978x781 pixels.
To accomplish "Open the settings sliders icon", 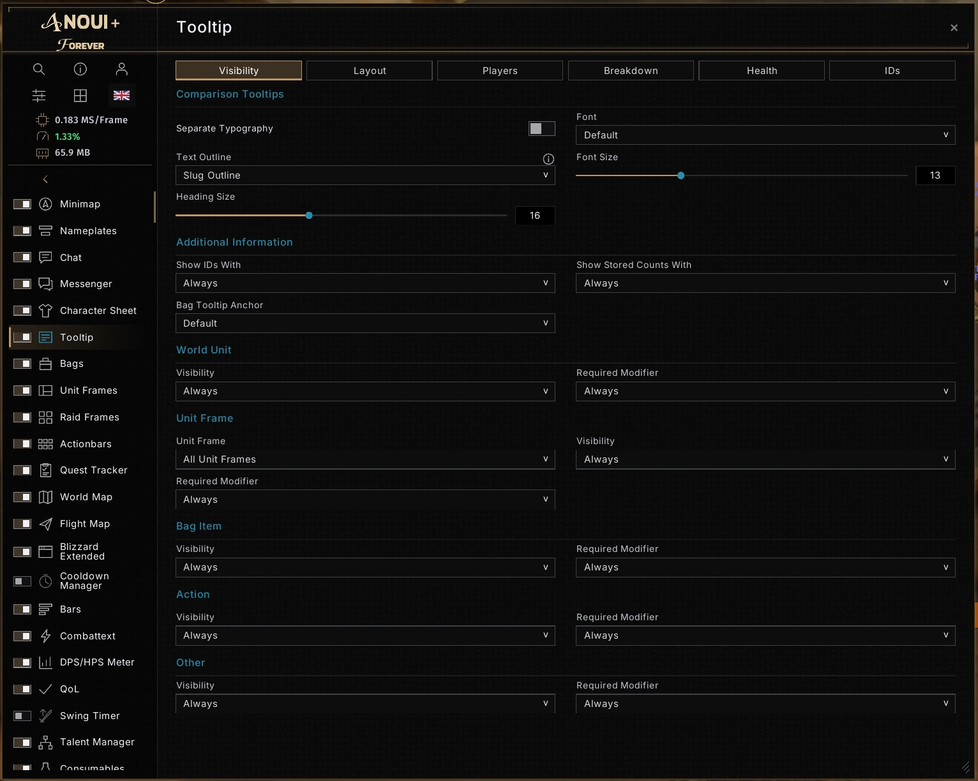I will 39,96.
